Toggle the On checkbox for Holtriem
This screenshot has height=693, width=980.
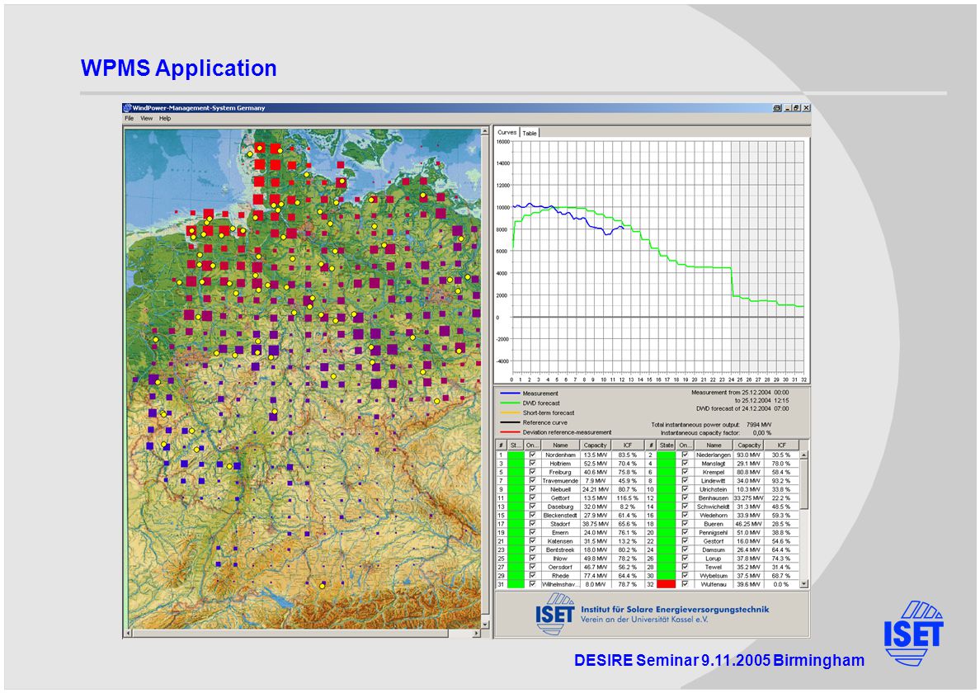pos(532,464)
